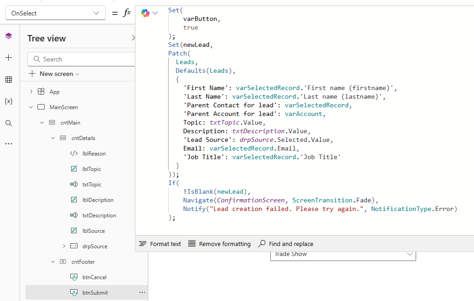
Task: Collapse the MainScreen tree node
Action: [31, 107]
